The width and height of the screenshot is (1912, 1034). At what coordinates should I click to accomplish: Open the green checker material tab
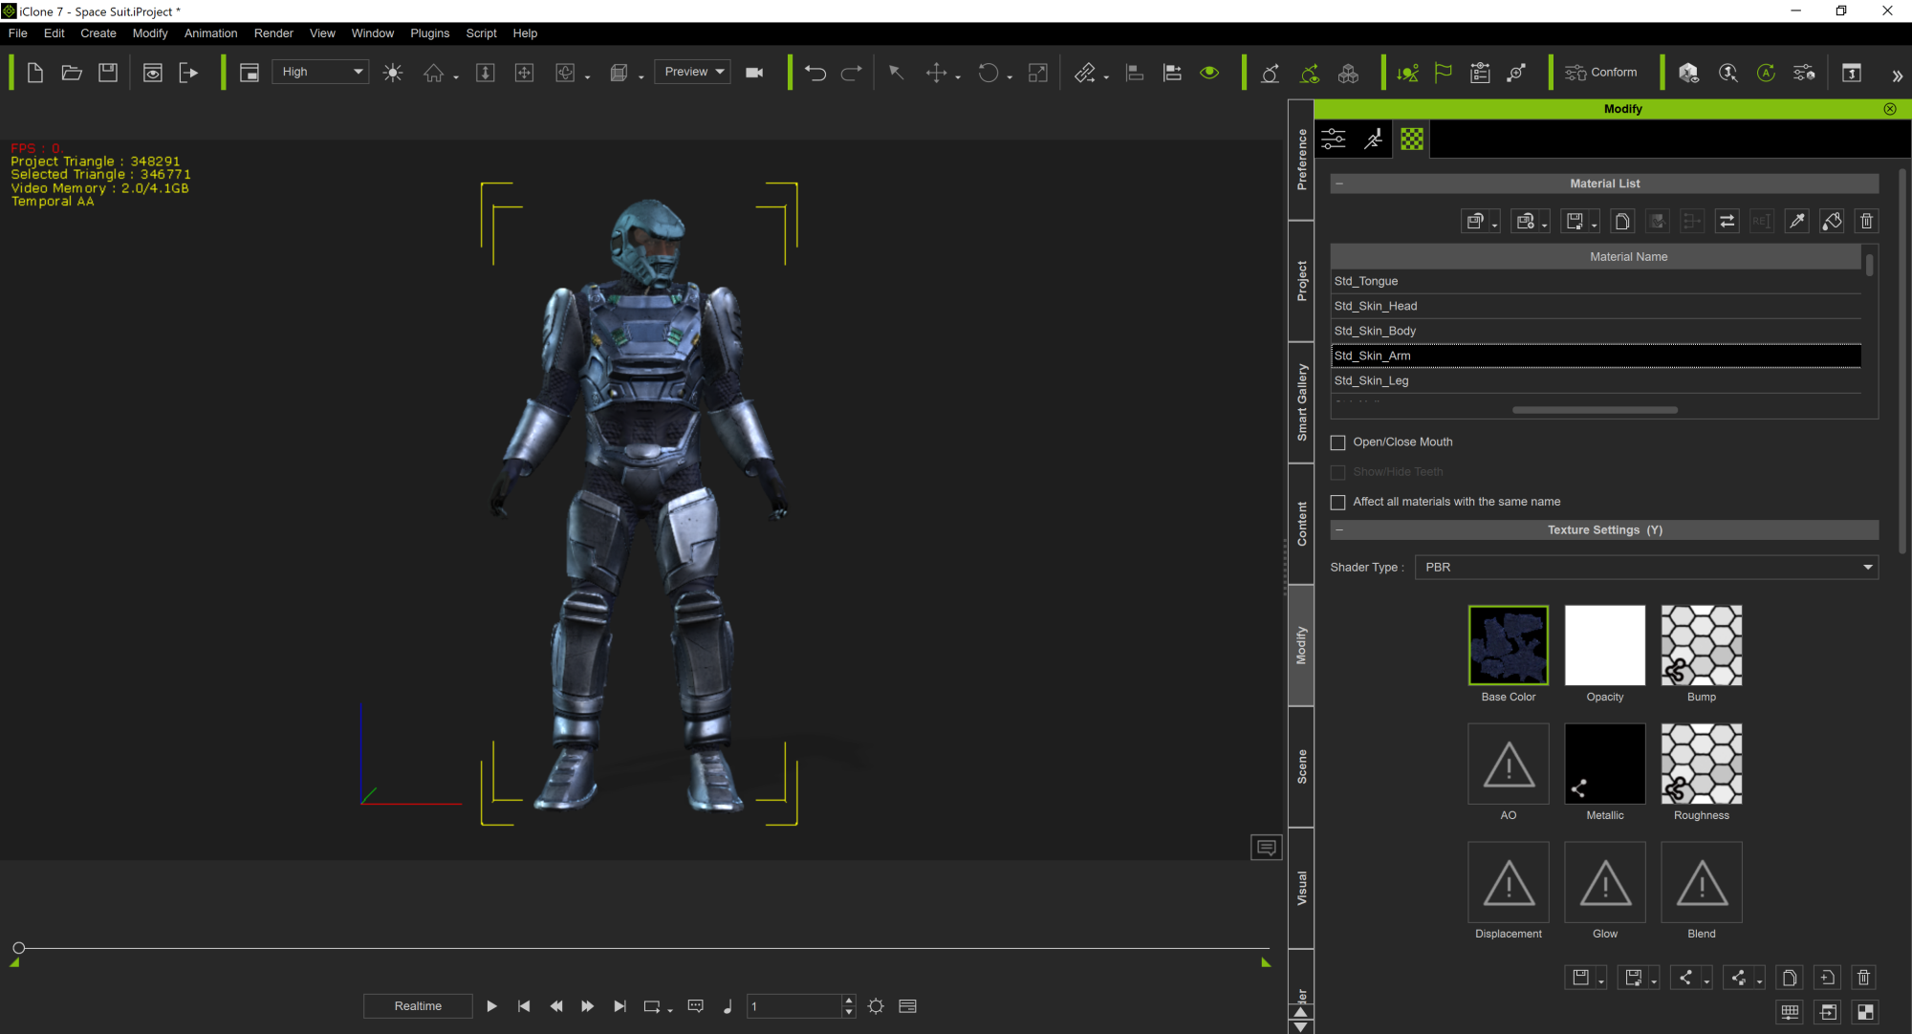point(1412,140)
